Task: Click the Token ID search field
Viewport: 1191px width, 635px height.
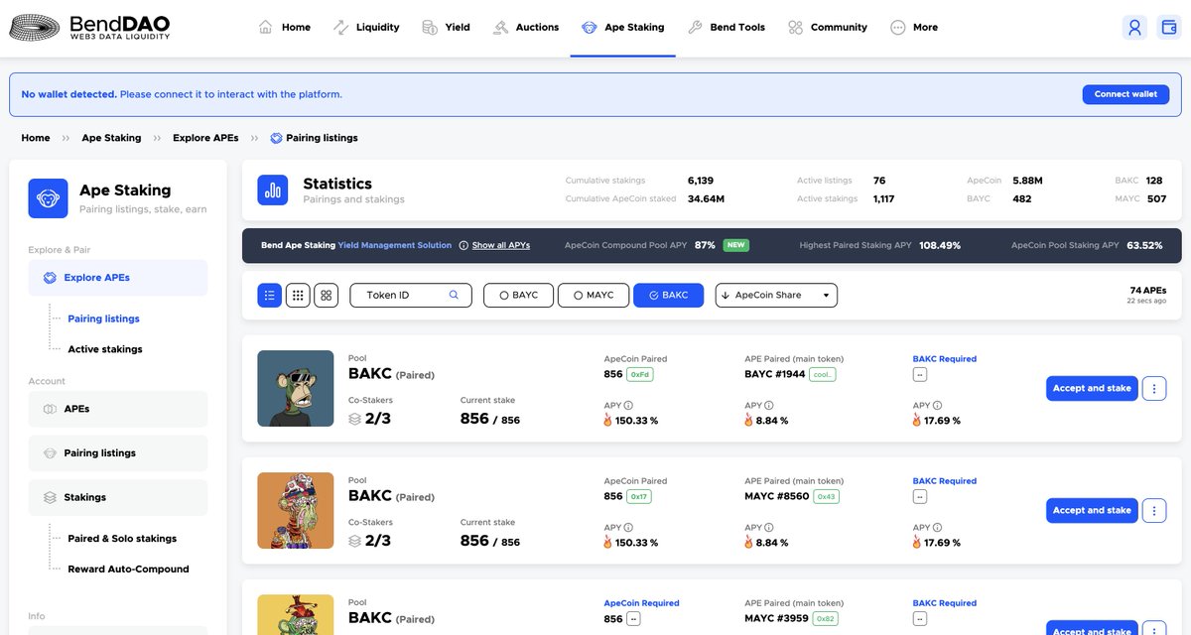Action: (x=411, y=295)
